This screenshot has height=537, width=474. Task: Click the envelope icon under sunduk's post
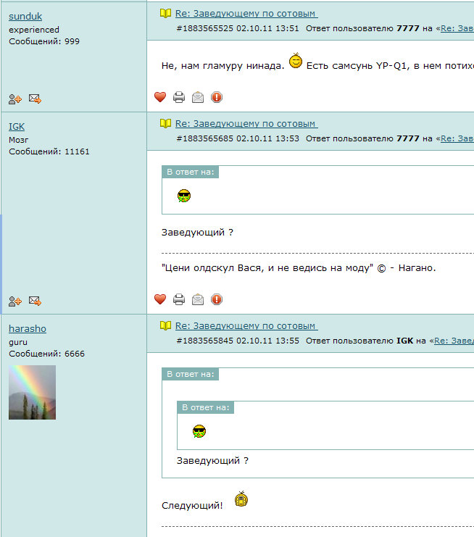pos(198,97)
